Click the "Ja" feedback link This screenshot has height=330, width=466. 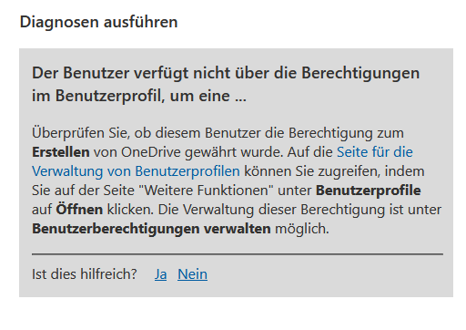(160, 274)
